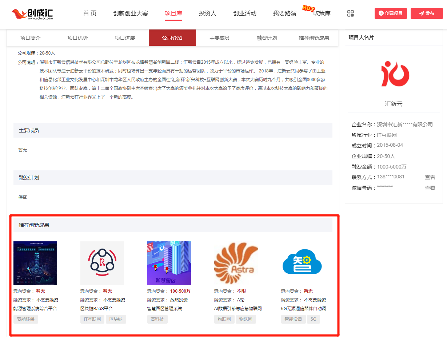The image size is (447, 340).
Task: Click the 5G无源通信器件自动调 title
Action: (x=306, y=309)
